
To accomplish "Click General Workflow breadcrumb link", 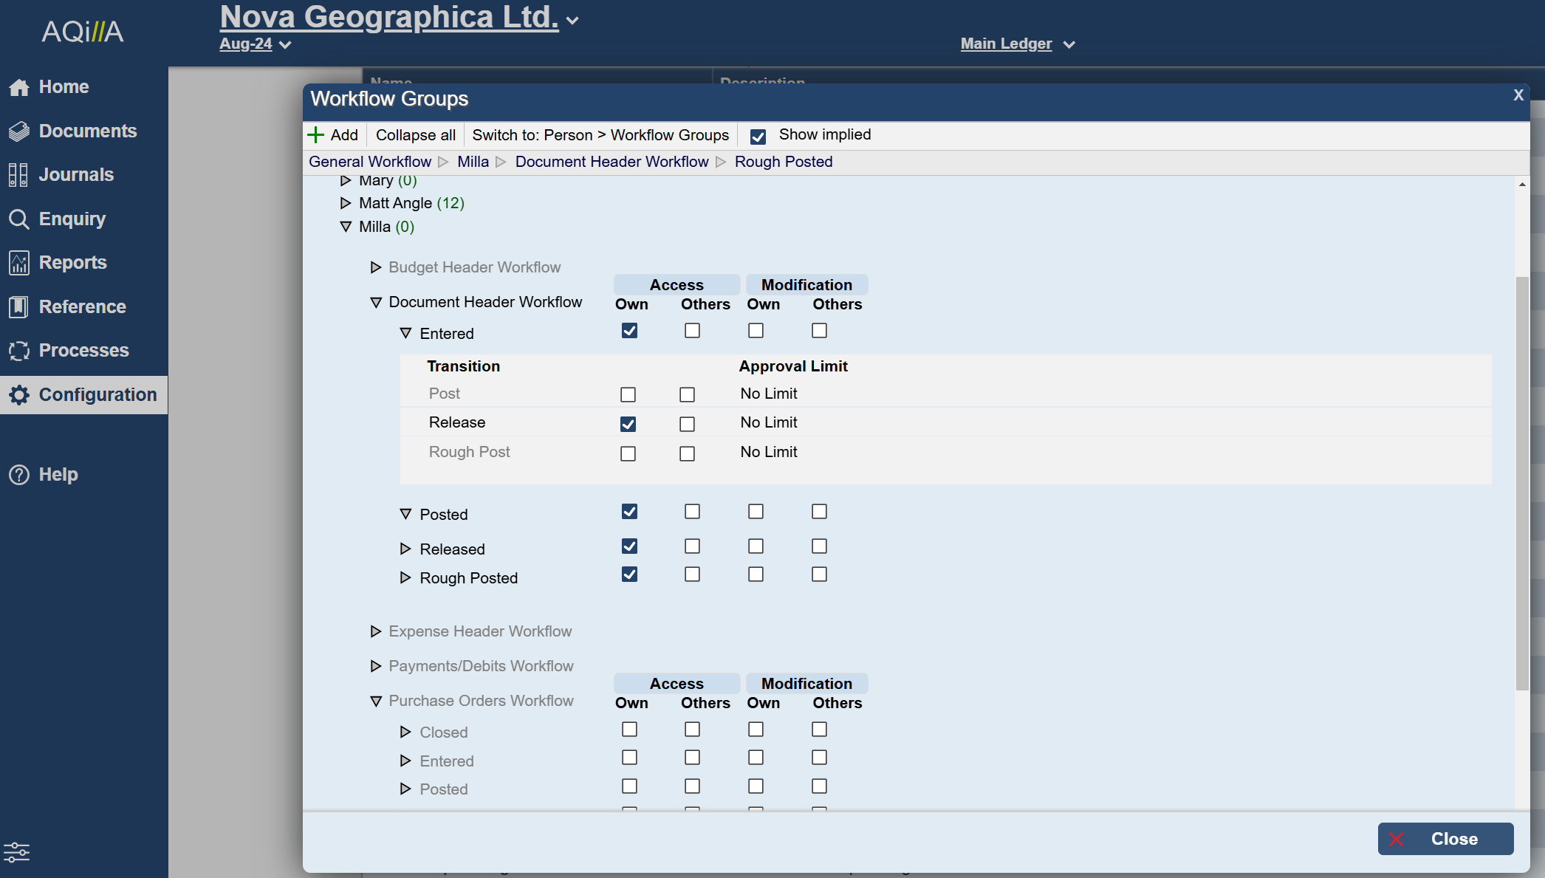I will click(x=369, y=162).
